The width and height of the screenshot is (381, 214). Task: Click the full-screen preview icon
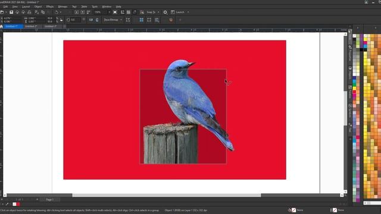coord(115,12)
